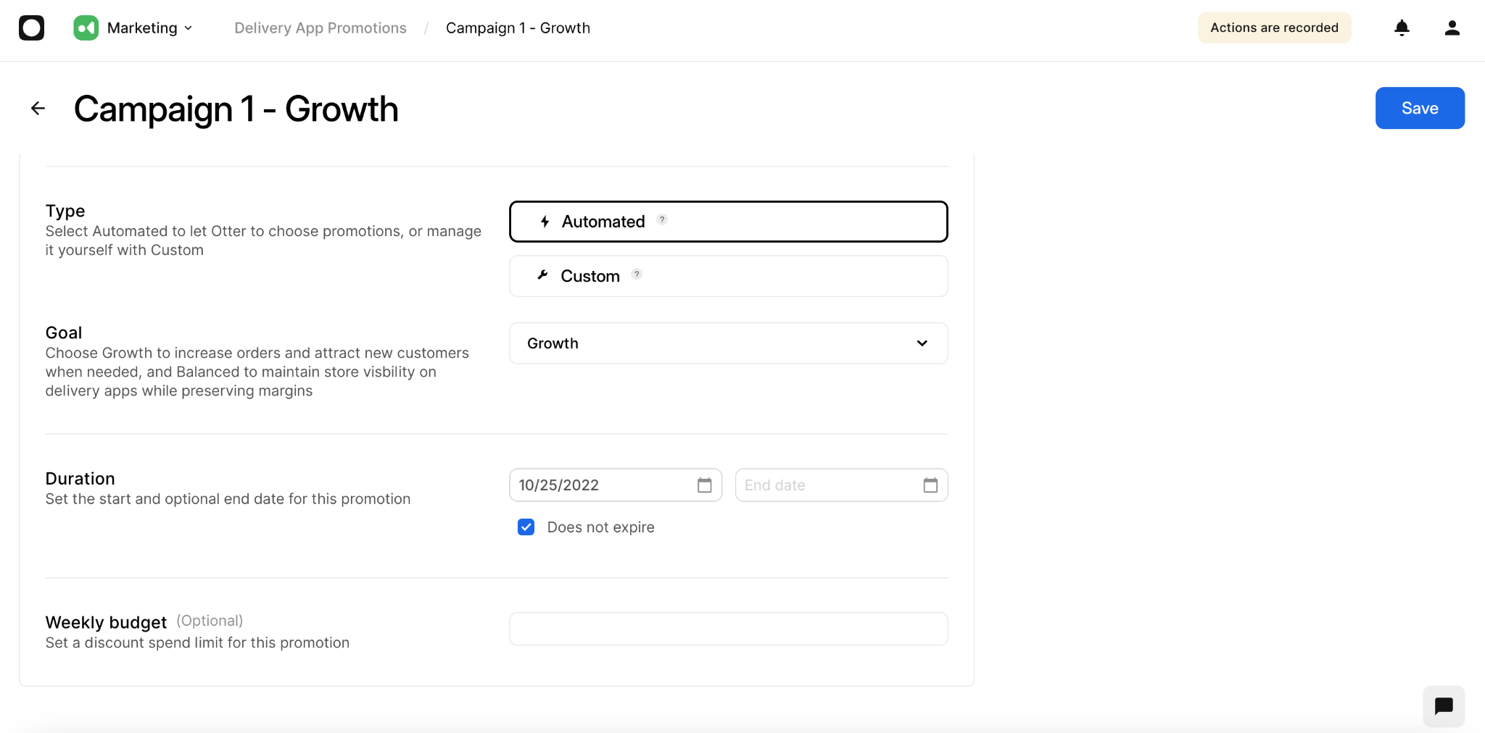Open the user profile icon
The height and width of the screenshot is (733, 1485).
point(1452,28)
